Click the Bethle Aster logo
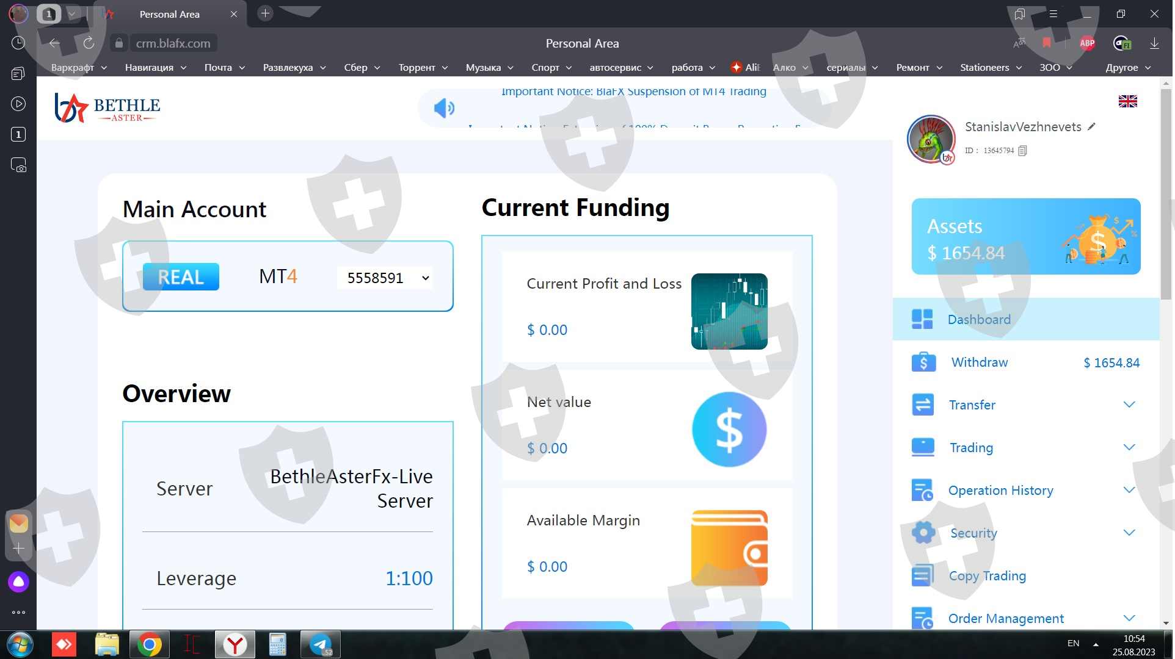 (107, 108)
